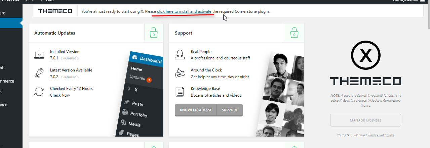
Task: Click the Revoke validation link
Action: (x=381, y=135)
